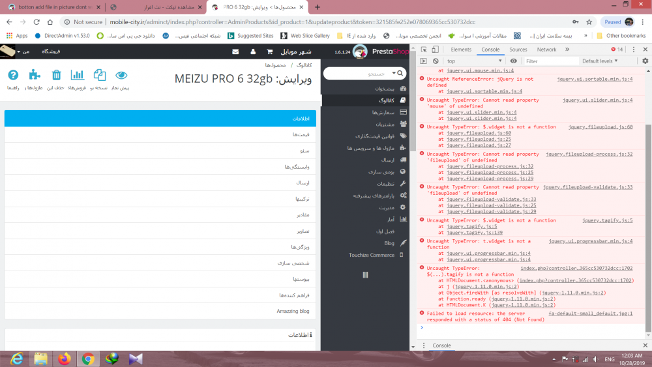The width and height of the screenshot is (652, 367).
Task: Open a new Chrome tab
Action: 318,7
